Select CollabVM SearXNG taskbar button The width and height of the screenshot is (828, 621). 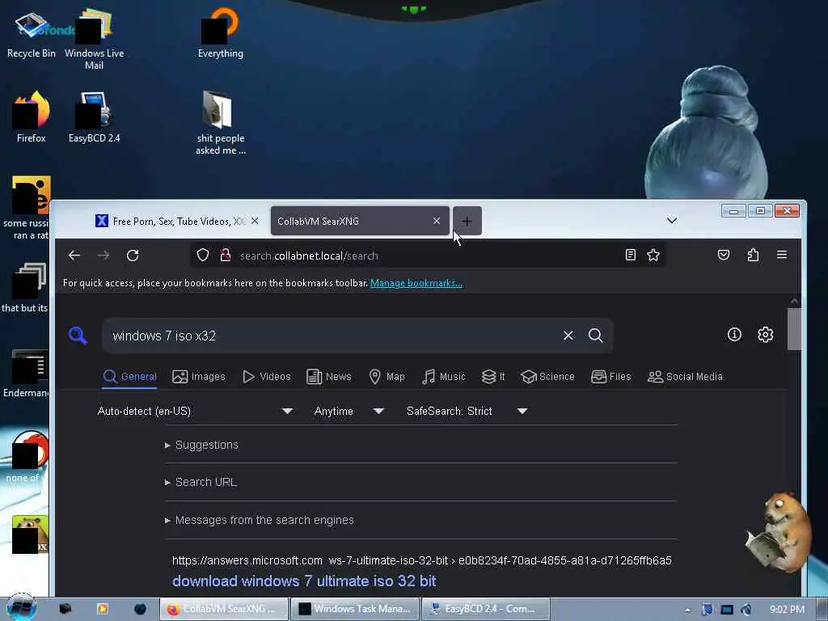pos(224,609)
